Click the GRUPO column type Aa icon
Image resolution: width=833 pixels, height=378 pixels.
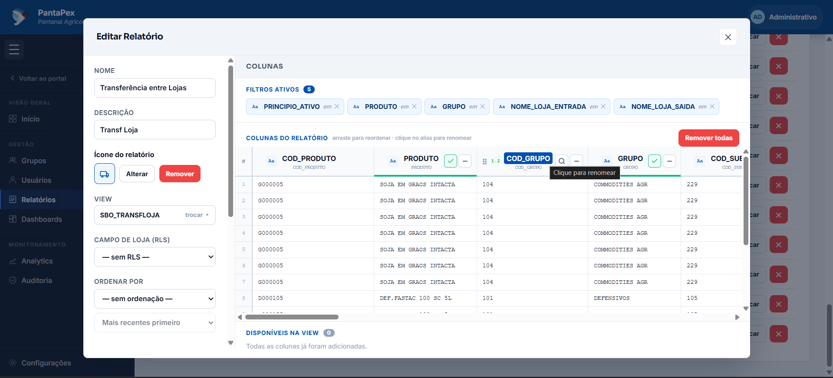tap(607, 161)
